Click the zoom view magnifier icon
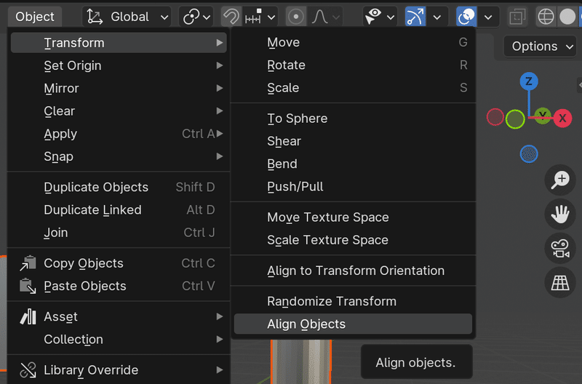Image resolution: width=582 pixels, height=384 pixels. 559,180
